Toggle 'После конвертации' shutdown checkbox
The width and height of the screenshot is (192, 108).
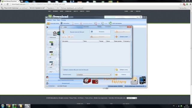coord(124,86)
